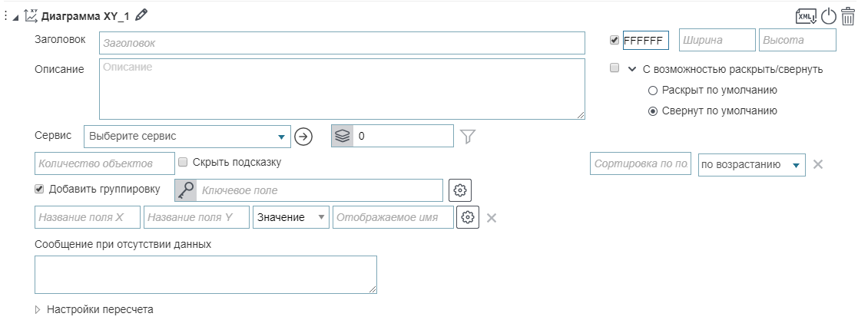The image size is (858, 320).
Task: Select Раскрыт по умолчанию radio option
Action: pyautogui.click(x=653, y=90)
